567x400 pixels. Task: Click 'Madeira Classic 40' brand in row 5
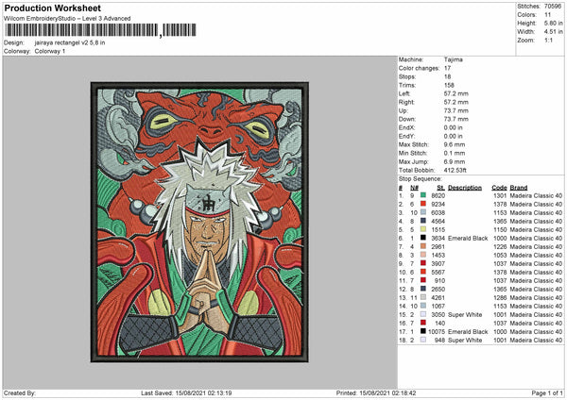[x=536, y=229]
